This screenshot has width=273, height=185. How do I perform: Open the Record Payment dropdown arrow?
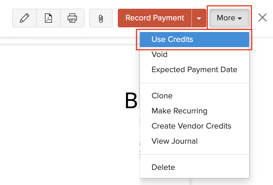click(x=199, y=18)
